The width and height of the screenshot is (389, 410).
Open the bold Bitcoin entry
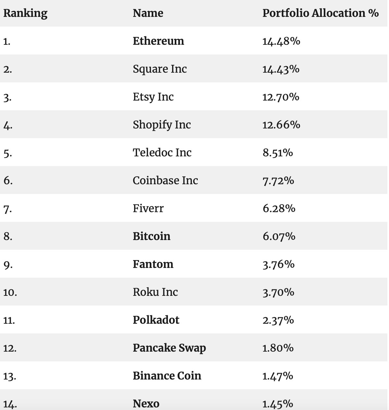click(151, 236)
